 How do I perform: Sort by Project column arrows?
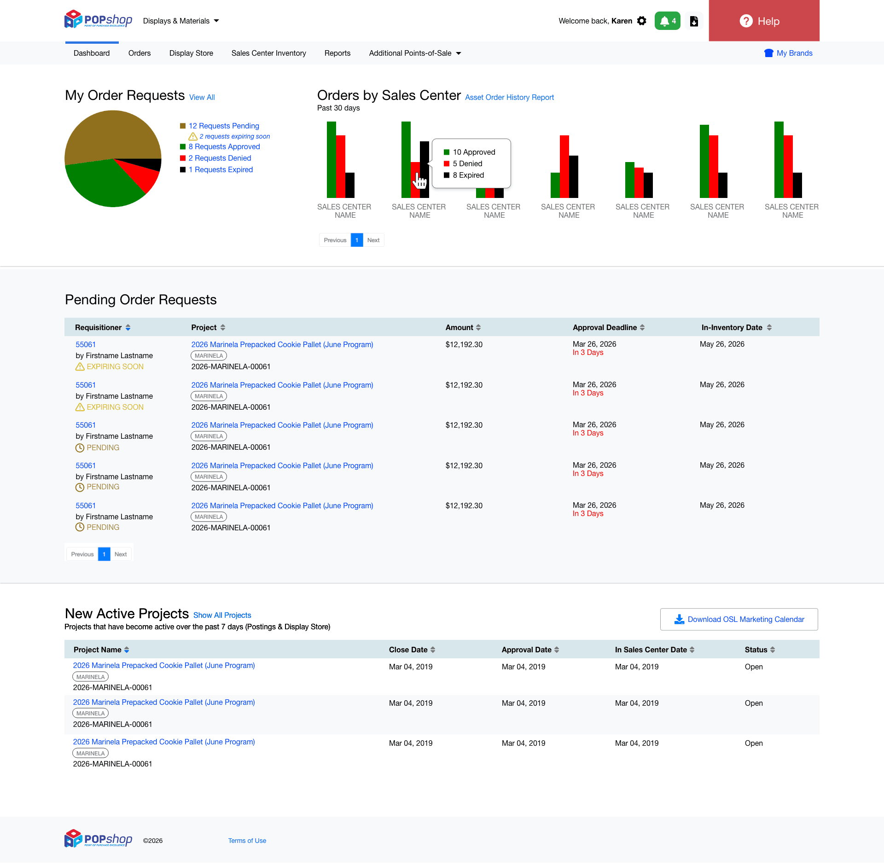(223, 327)
